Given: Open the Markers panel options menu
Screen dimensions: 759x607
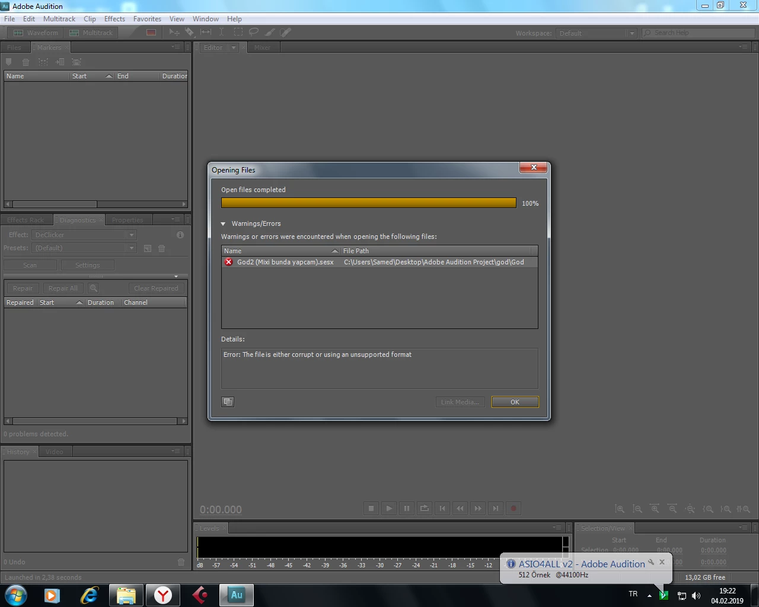Looking at the screenshot, I should pyautogui.click(x=176, y=47).
